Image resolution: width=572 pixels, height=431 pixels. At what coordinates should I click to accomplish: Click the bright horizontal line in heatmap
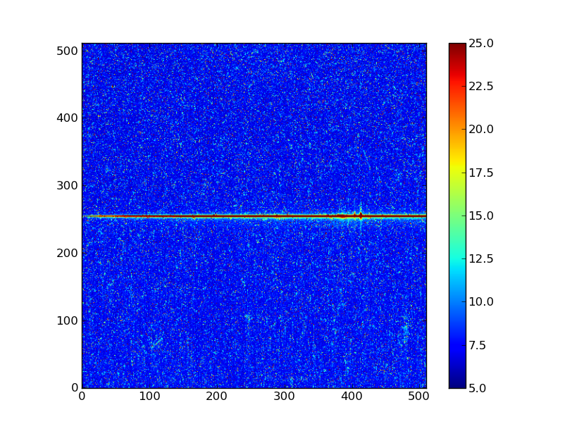(254, 216)
